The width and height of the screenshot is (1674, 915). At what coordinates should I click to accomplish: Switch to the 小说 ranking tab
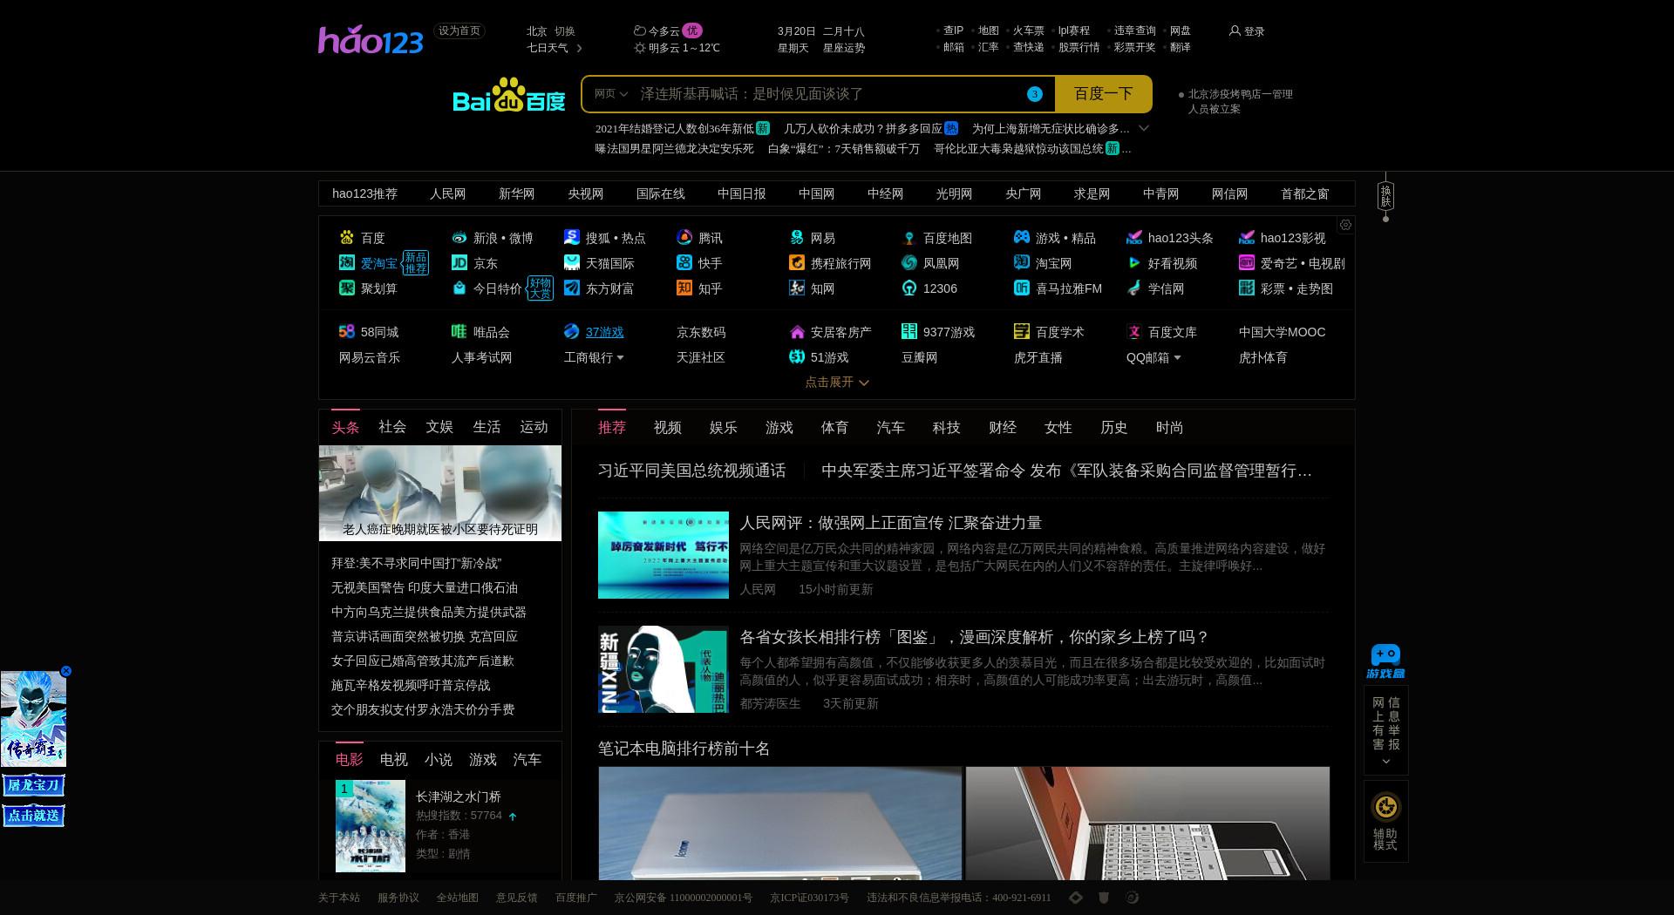[x=439, y=760]
